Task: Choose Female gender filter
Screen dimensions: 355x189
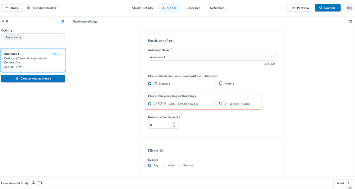Action: 180,165
